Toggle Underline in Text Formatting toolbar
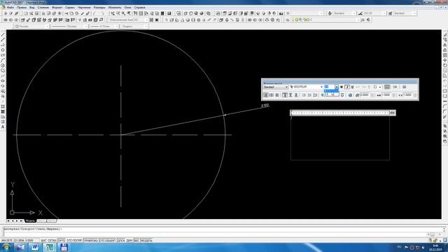 pyautogui.click(x=352, y=87)
